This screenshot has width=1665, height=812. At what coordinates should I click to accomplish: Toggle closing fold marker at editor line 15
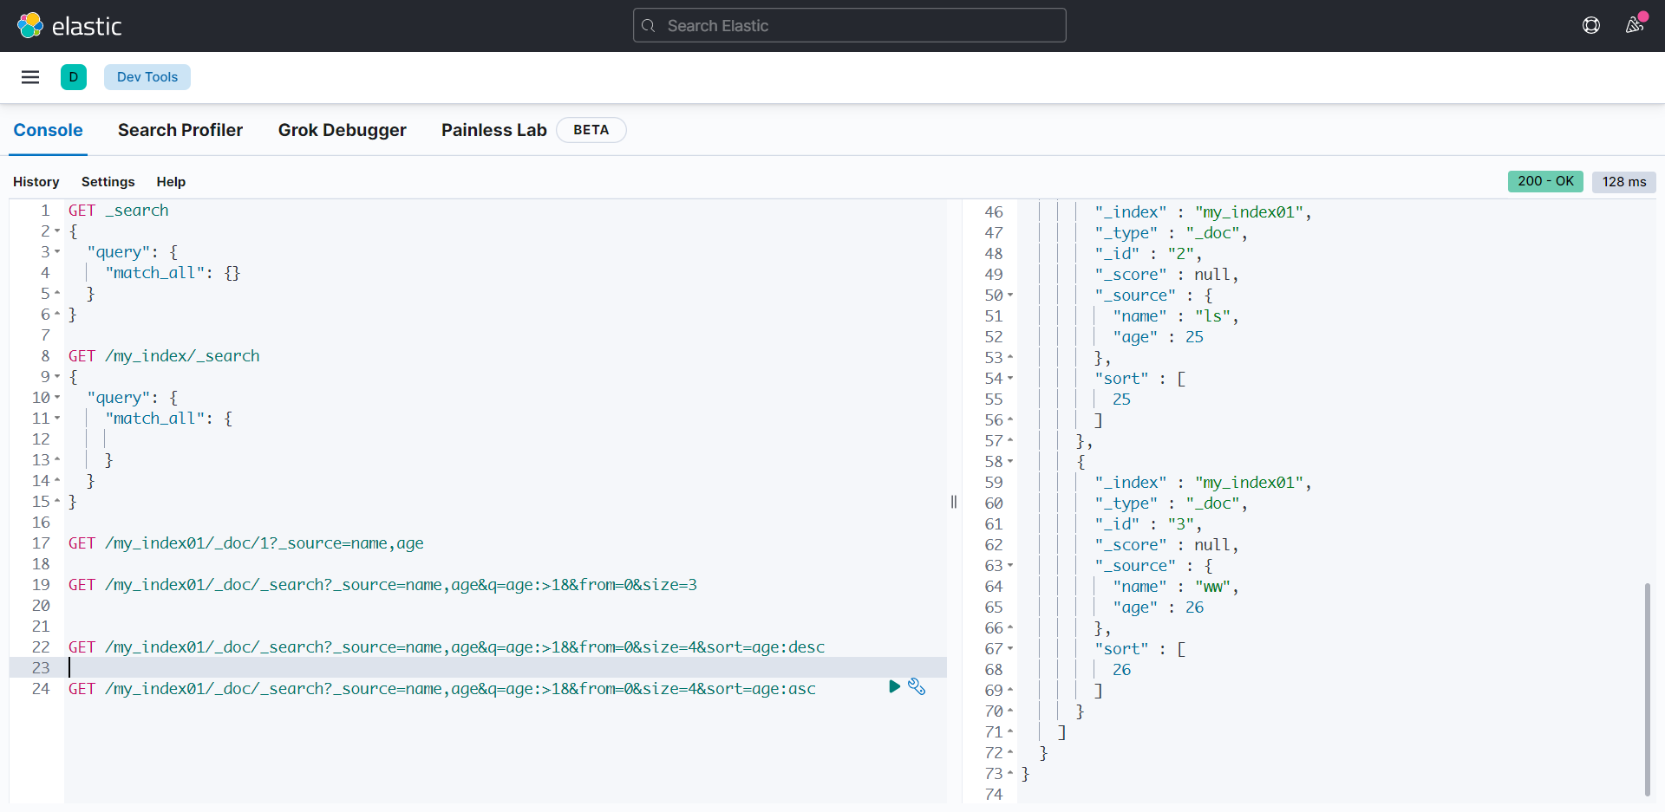tap(57, 502)
